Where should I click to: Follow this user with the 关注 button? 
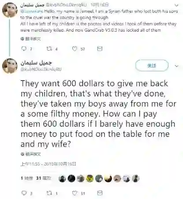[152, 66]
